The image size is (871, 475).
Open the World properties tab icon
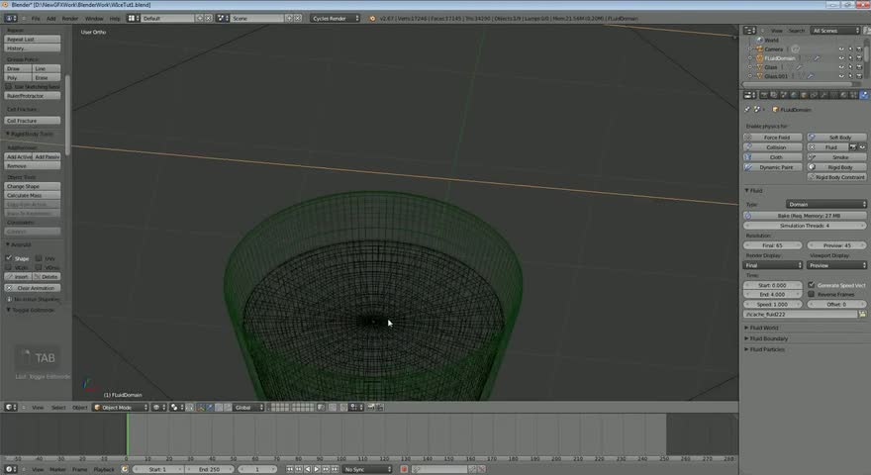[793, 95]
